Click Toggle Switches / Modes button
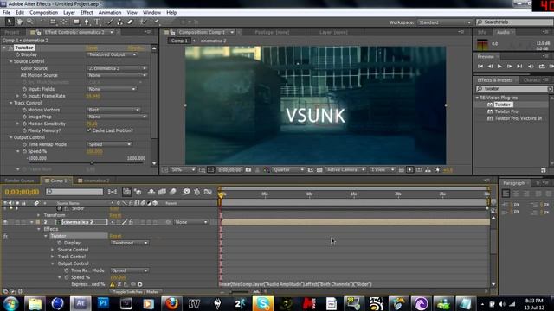The width and height of the screenshot is (554, 311). coord(136,292)
